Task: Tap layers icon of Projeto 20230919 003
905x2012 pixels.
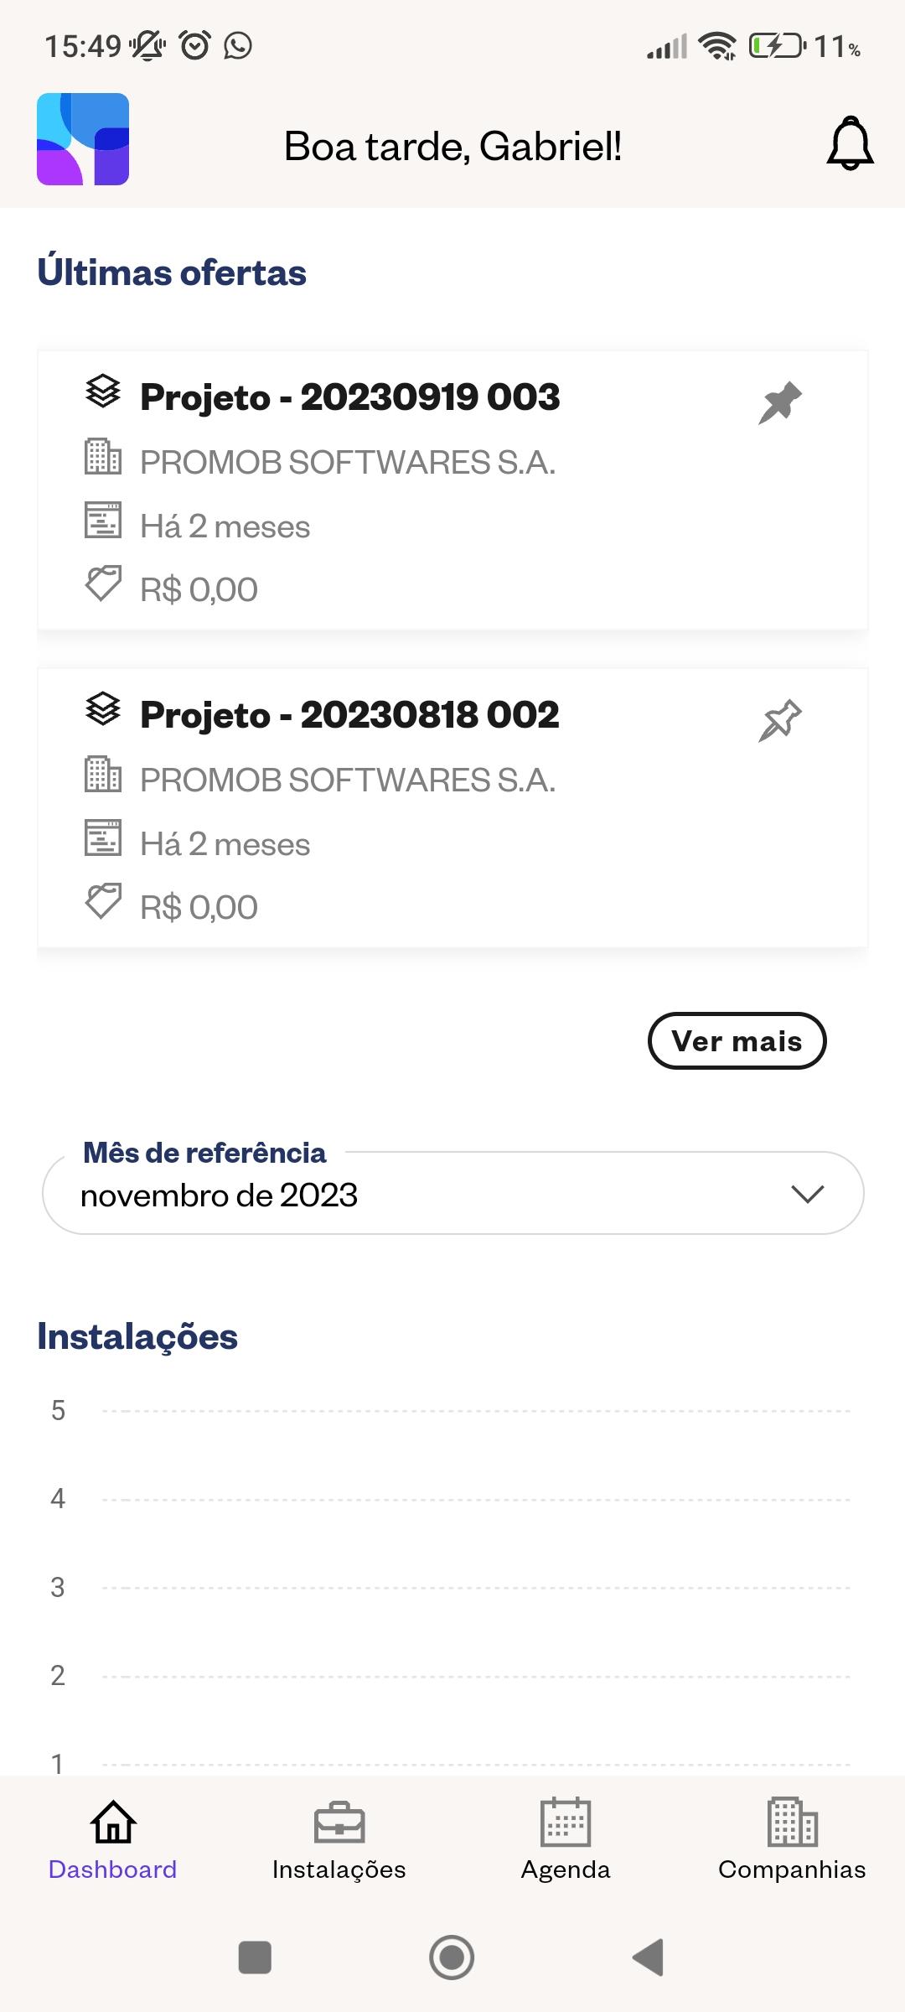Action: coord(103,392)
